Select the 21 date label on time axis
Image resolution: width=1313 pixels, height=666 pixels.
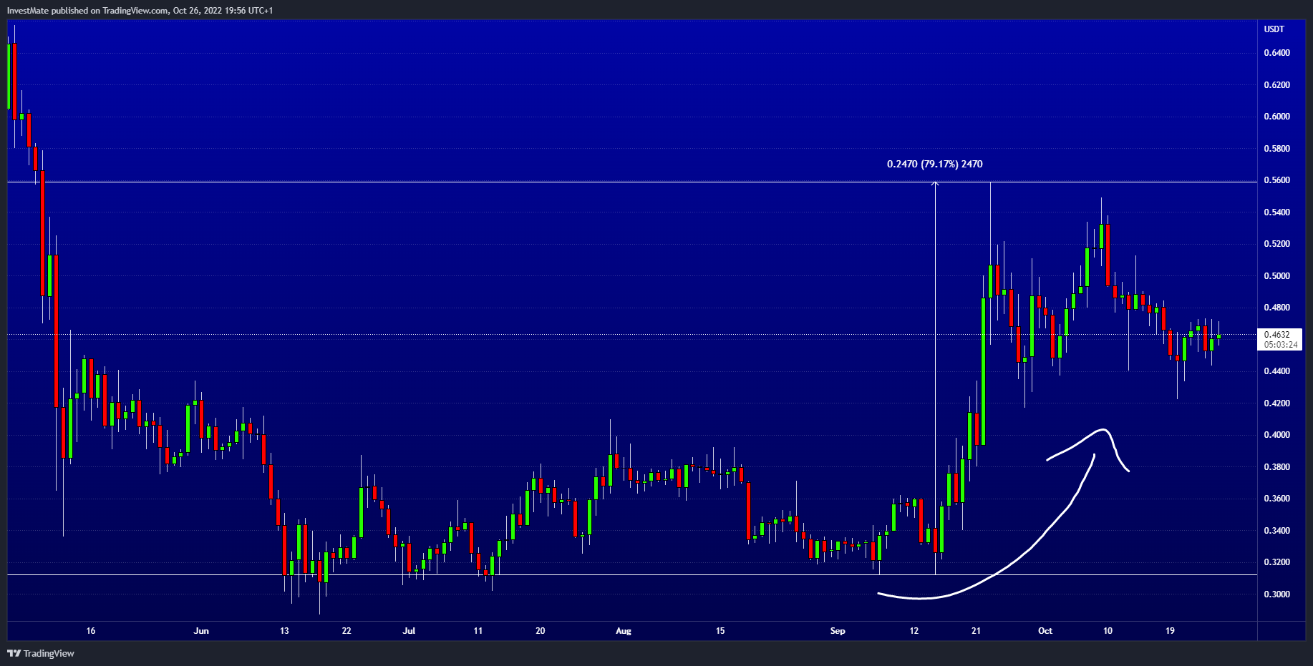pos(976,631)
